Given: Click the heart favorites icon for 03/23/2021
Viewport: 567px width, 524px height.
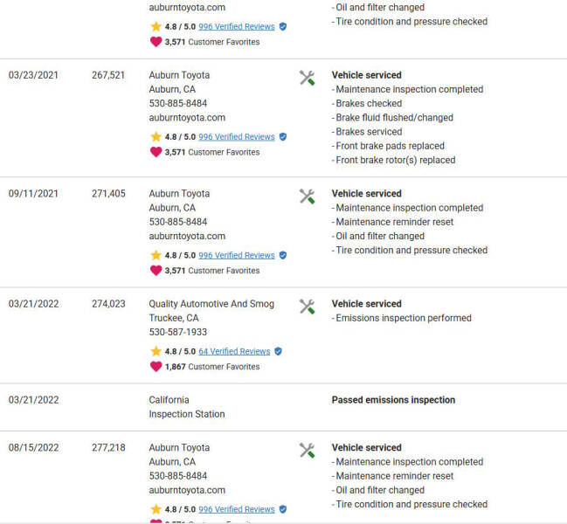Looking at the screenshot, I should coord(156,152).
